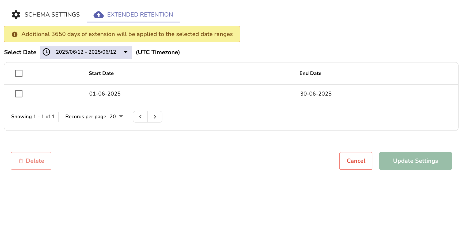The width and height of the screenshot is (466, 245).
Task: Expand the 20 records per page caret
Action: point(121,116)
